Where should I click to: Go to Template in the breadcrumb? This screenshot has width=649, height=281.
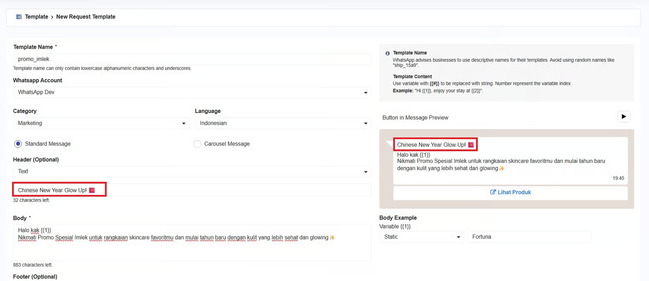[x=36, y=17]
